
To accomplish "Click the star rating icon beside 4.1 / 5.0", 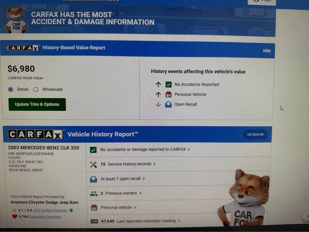I will pyautogui.click(x=14, y=210).
